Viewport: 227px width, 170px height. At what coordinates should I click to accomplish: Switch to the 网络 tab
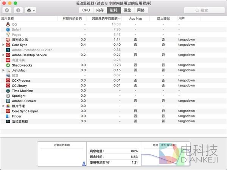coord(141,10)
